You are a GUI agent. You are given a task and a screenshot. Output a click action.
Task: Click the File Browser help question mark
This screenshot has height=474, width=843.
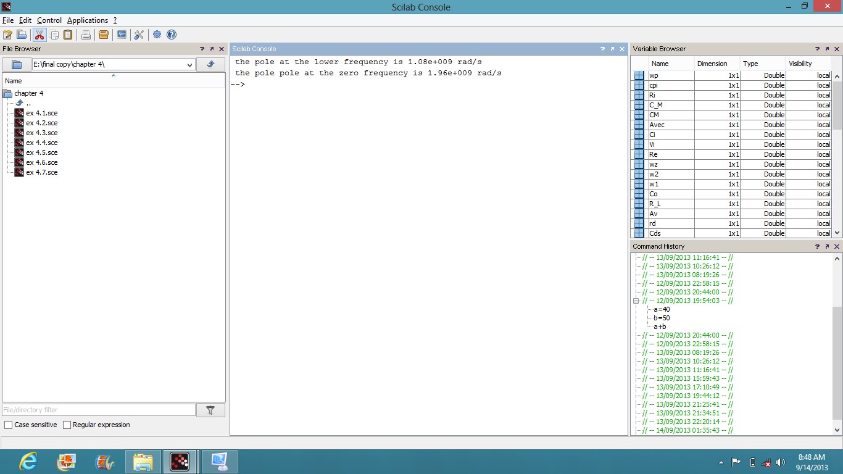(202, 49)
